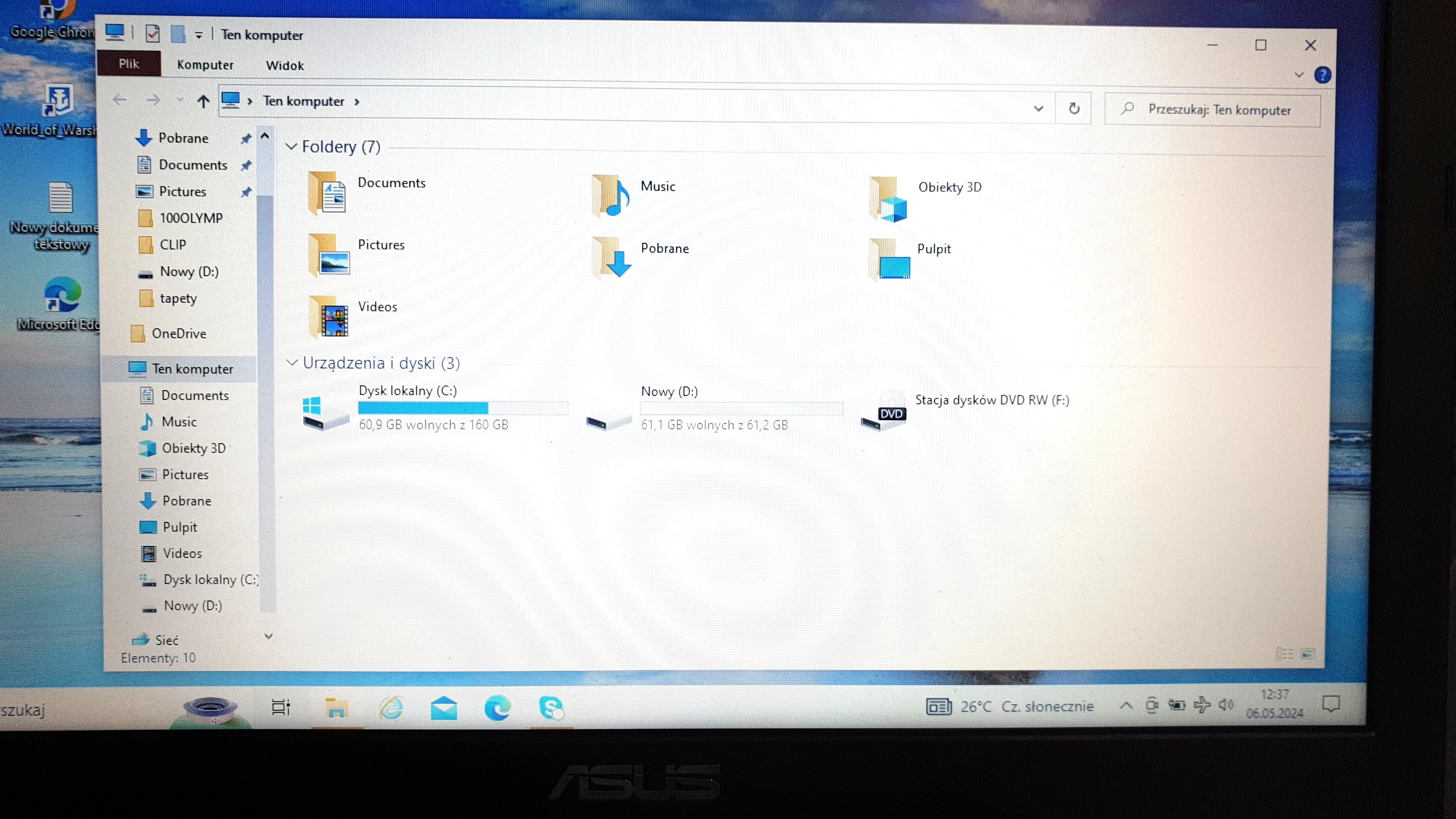Click the Ten komputer breadcrumb in address bar
This screenshot has height=819, width=1456.
pos(304,101)
